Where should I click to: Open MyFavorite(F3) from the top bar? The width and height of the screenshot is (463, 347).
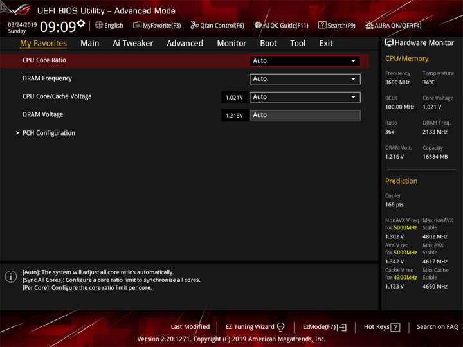click(157, 25)
